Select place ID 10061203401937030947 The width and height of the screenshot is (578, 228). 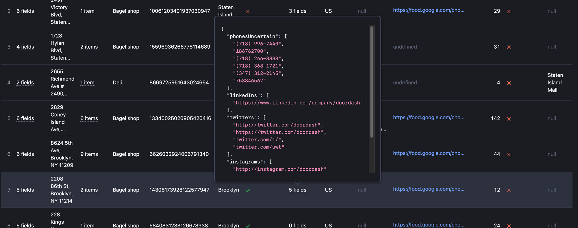coord(180,11)
